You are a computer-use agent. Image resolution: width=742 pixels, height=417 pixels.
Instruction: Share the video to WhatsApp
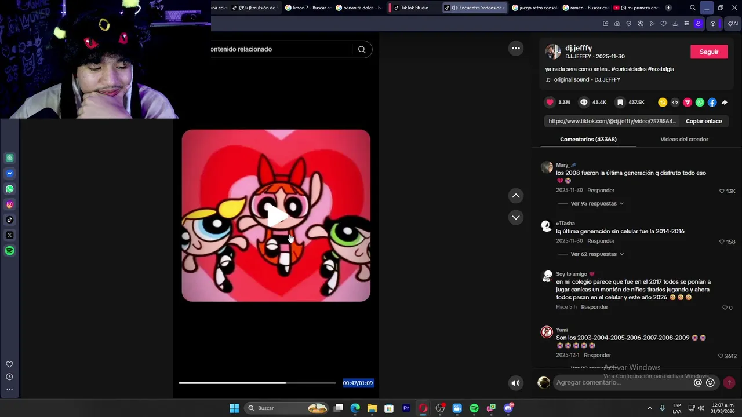(700, 102)
